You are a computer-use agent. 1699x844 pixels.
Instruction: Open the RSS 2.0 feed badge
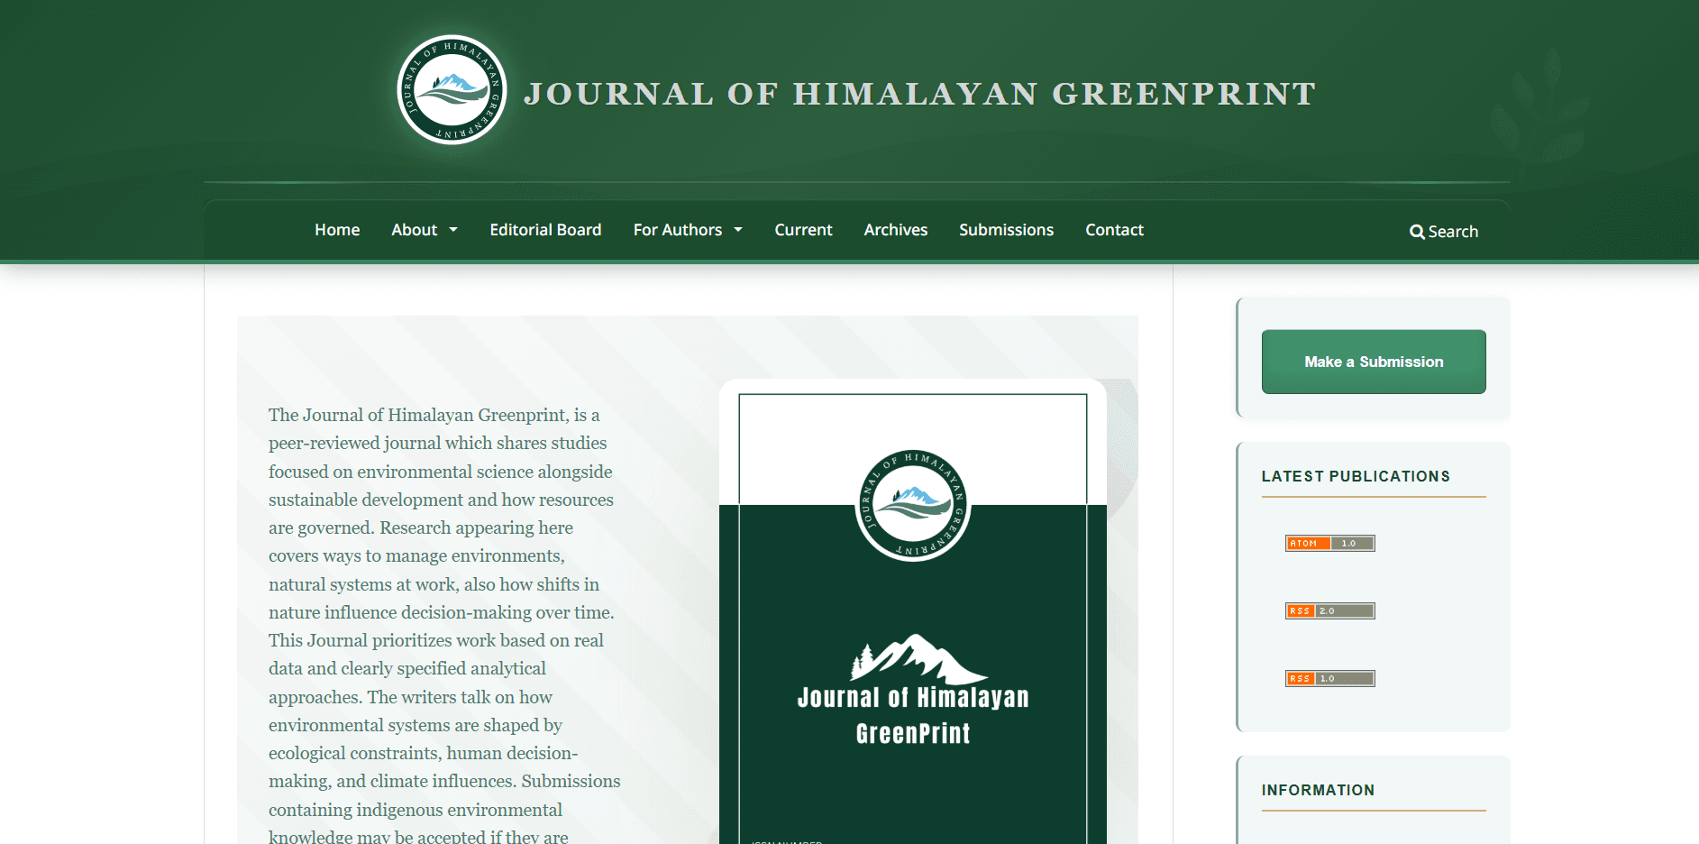(x=1329, y=610)
